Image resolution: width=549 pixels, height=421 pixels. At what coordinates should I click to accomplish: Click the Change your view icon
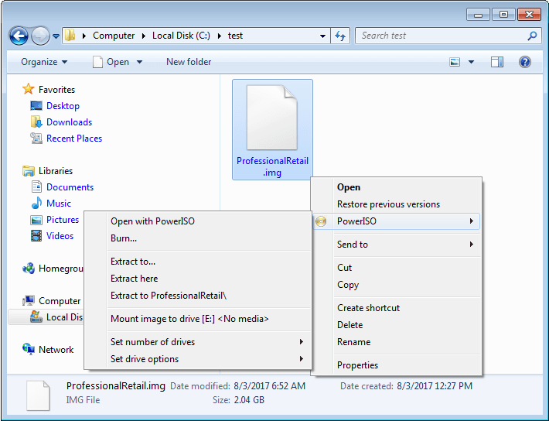tap(455, 62)
